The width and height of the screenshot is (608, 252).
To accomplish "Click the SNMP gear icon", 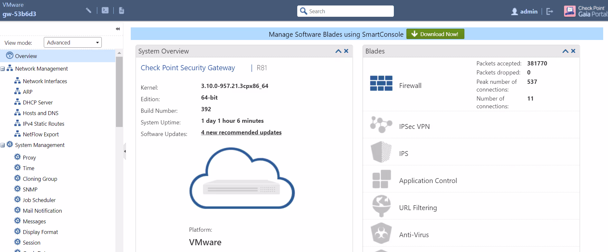I will pyautogui.click(x=17, y=189).
